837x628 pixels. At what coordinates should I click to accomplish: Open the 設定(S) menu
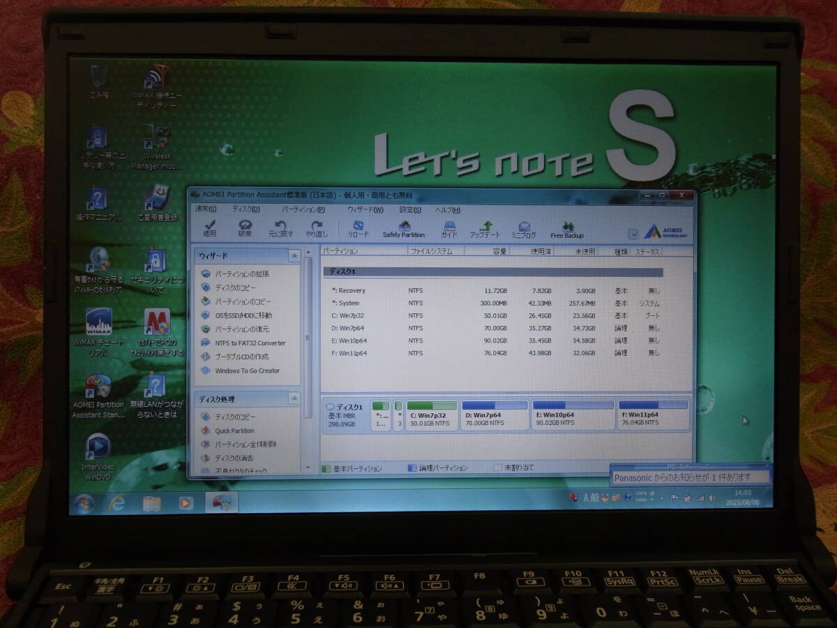tap(410, 209)
